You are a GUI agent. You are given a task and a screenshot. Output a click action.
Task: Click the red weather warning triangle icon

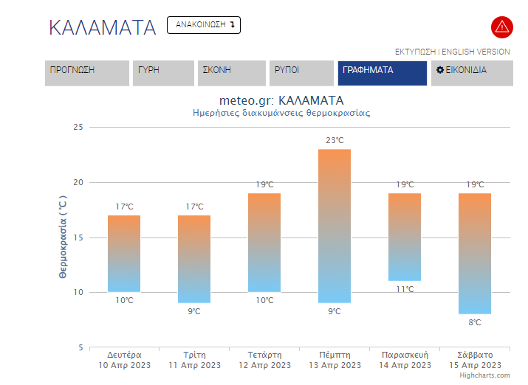501,27
